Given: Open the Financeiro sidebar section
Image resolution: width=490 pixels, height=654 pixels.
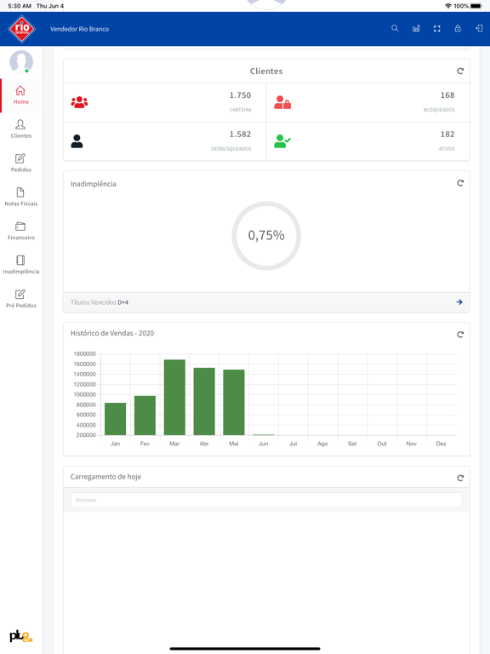Looking at the screenshot, I should [20, 231].
